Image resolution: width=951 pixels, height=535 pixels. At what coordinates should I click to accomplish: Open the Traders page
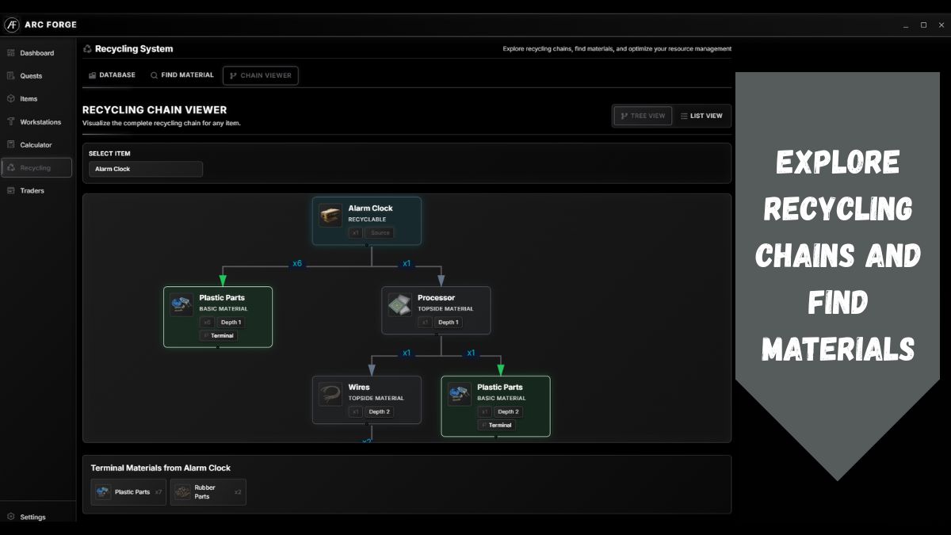pos(37,191)
